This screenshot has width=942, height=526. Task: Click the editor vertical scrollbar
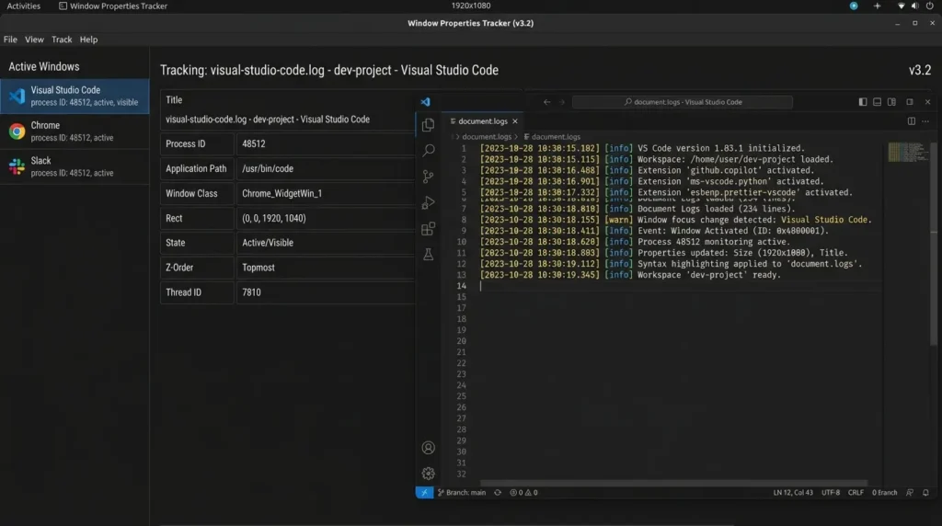tap(933, 243)
